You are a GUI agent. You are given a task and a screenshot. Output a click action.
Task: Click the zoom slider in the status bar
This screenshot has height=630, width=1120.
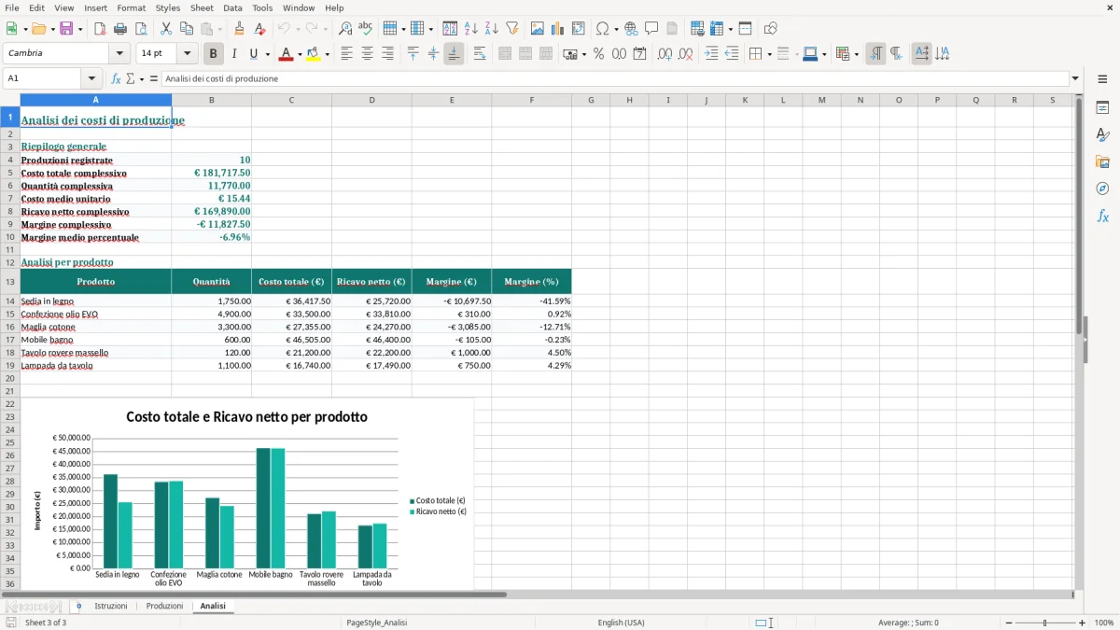point(1044,623)
